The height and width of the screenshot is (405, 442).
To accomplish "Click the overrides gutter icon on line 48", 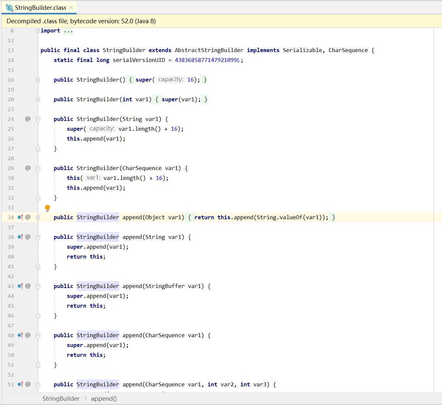I will [x=20, y=335].
